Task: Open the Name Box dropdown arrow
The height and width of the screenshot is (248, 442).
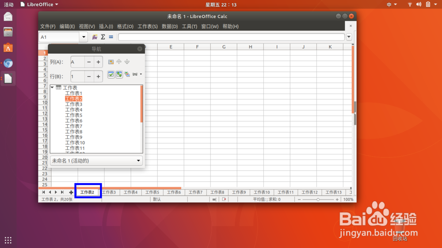Action: 84,37
